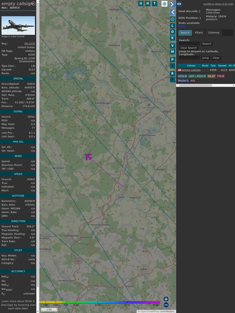235x313 pixels.
Task: Expand sidebar with right chevron arrow
Action: 172,4
